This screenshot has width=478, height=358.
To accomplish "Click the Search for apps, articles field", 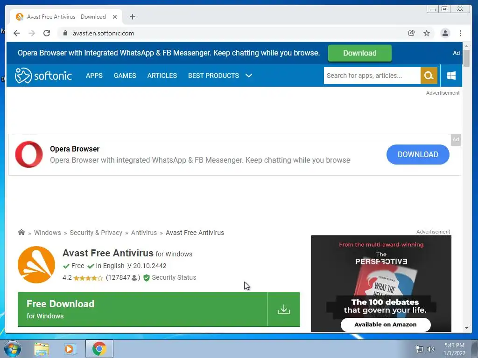I will pyautogui.click(x=372, y=76).
